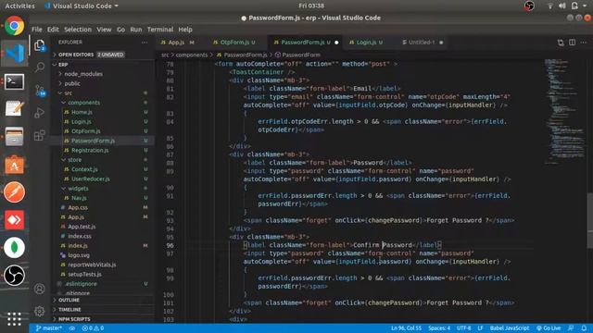Launch the red AnyDesk dock icon

point(15,220)
